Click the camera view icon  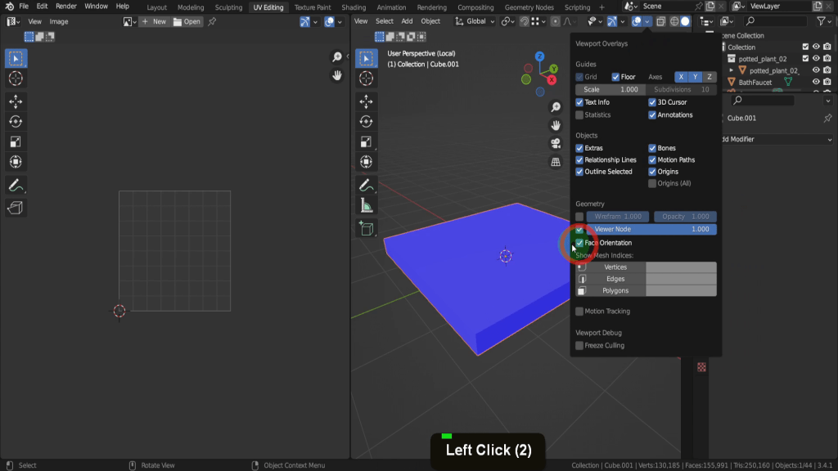pos(556,144)
